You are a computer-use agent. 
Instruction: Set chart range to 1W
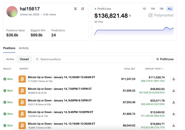tap(153, 9)
